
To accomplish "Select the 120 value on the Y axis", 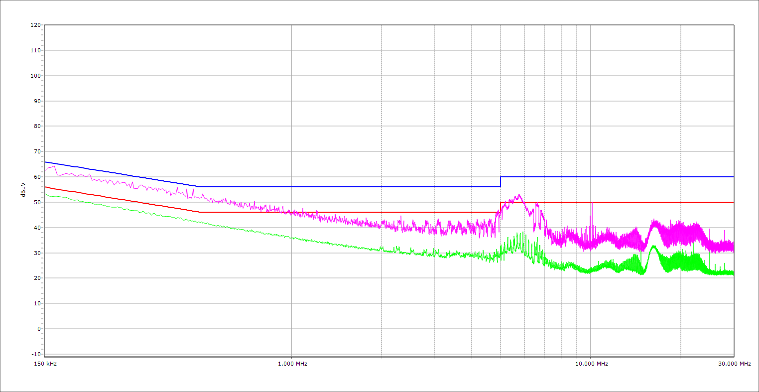I will (35, 25).
